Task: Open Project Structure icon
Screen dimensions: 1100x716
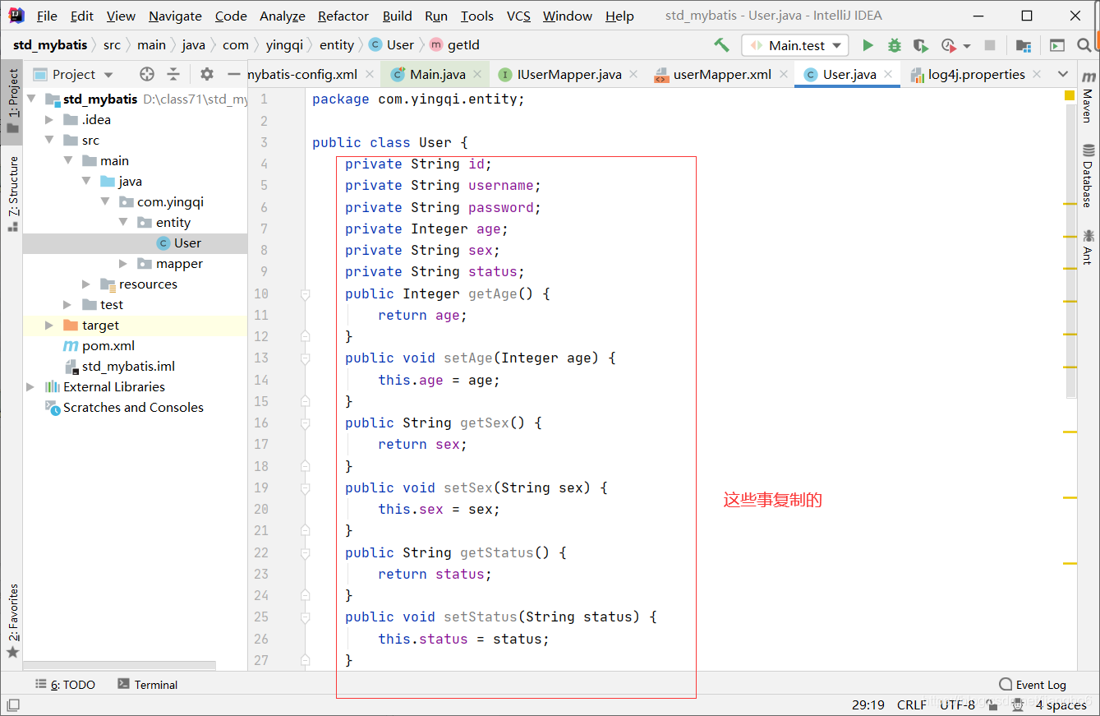Action: [1023, 45]
